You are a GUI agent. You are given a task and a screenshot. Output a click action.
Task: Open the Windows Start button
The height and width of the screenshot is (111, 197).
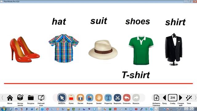pyautogui.click(x=3, y=109)
